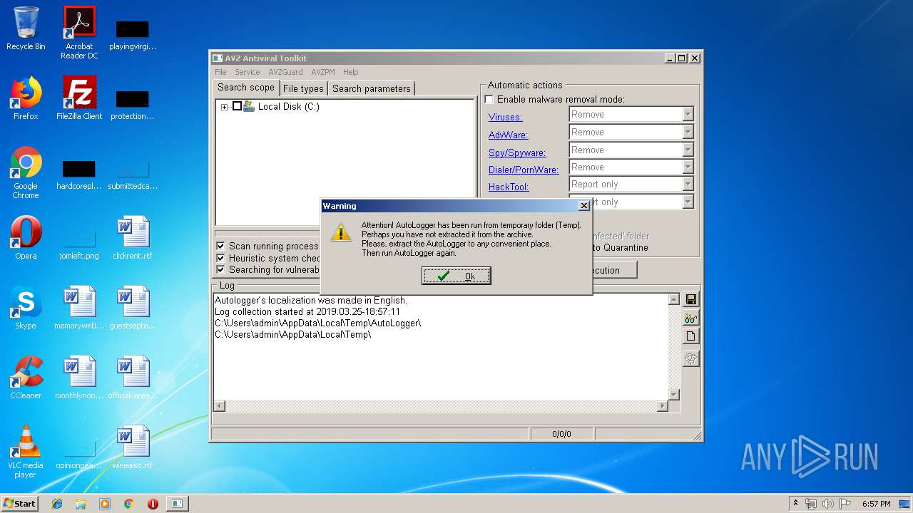
Task: Click the Spy/Spyware: link
Action: point(517,152)
